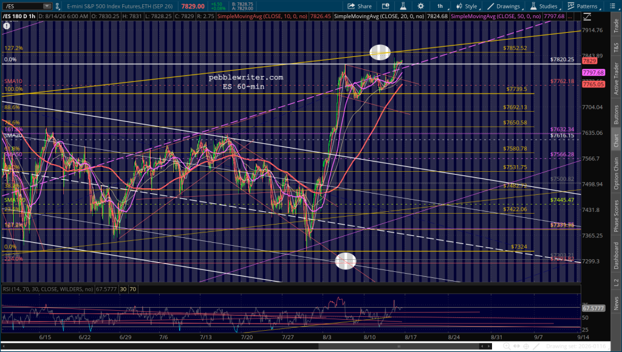Viewport: 622px width, 352px height.
Task: Expand the symbol history dropdown arrow
Action: tap(47, 6)
